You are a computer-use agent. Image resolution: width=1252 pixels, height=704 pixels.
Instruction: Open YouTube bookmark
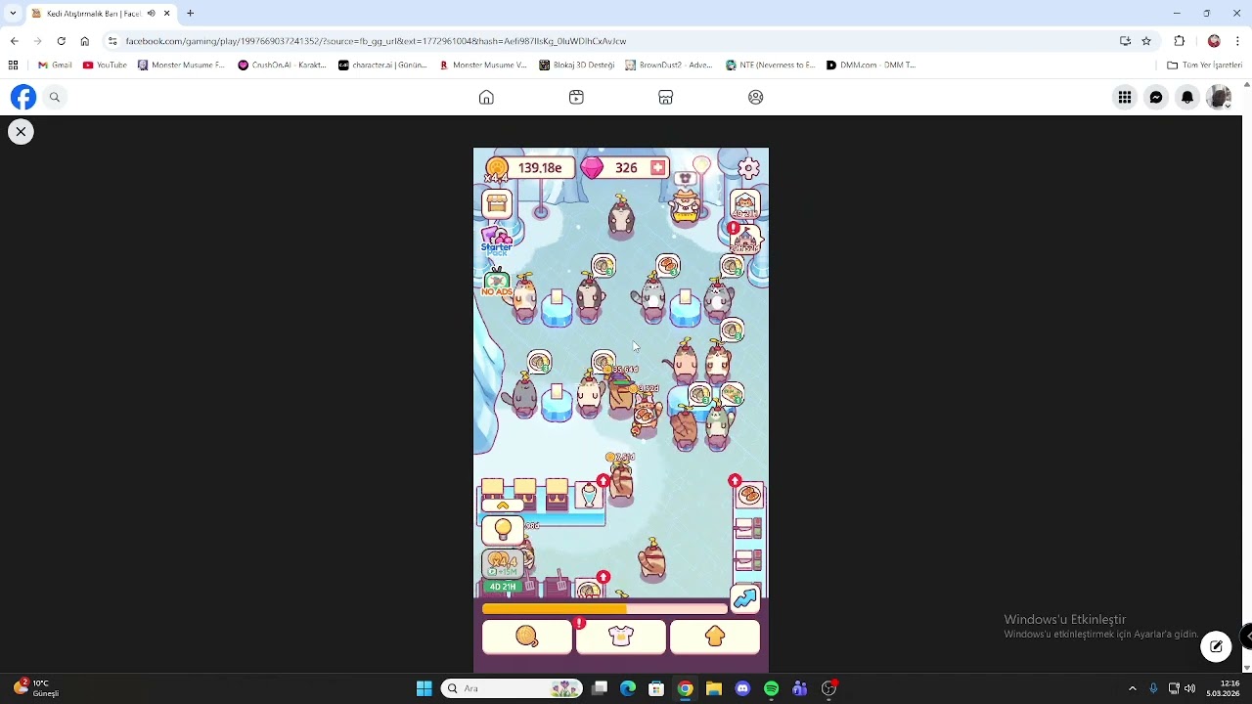[105, 65]
